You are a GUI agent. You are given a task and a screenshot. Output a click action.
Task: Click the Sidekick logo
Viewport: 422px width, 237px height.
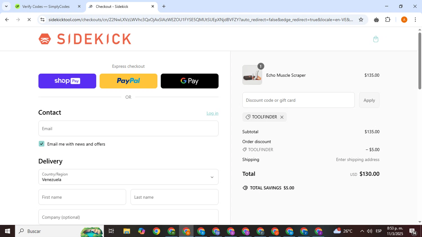85,39
